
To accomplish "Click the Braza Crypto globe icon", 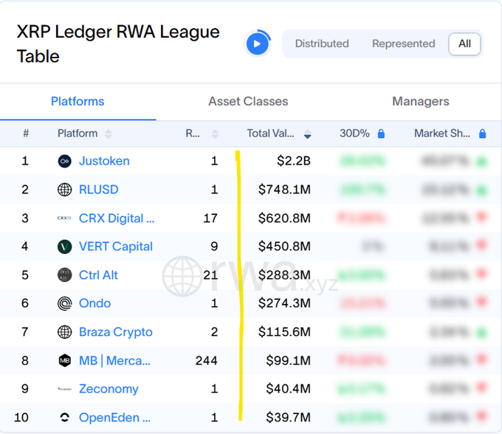I will point(65,332).
